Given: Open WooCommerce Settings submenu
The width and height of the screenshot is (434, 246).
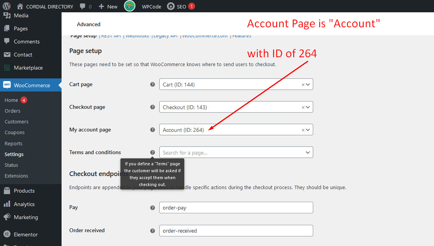Looking at the screenshot, I should (x=14, y=154).
